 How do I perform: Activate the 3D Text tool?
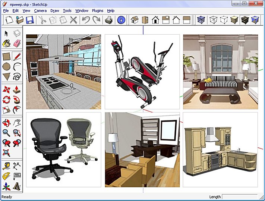[x=17, y=186]
